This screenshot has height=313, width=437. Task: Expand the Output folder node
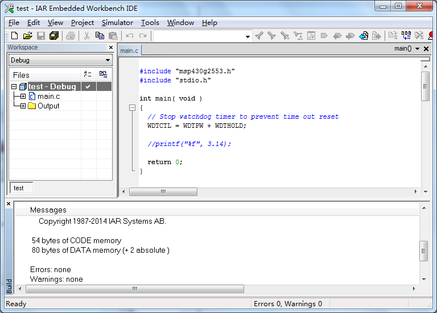tap(23, 106)
